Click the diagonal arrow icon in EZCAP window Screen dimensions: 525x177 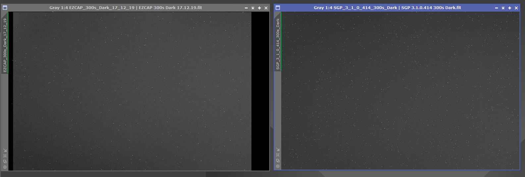(5, 150)
